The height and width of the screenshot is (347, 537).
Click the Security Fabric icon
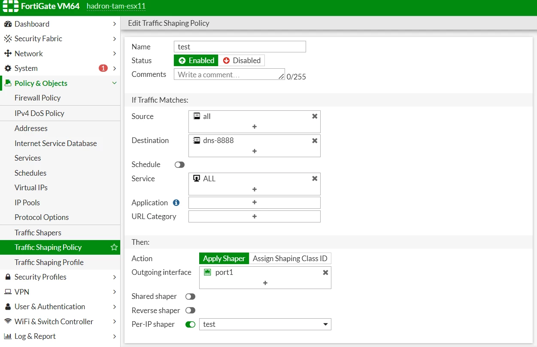(x=8, y=39)
